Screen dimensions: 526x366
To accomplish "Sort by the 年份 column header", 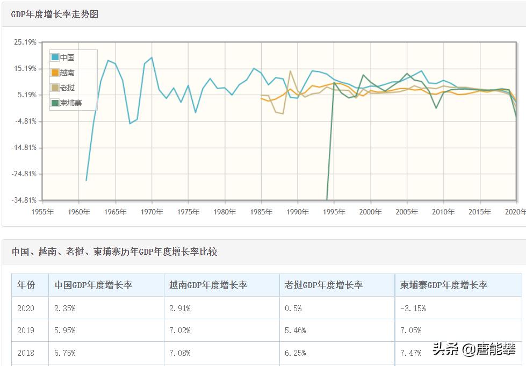I will pyautogui.click(x=26, y=285).
